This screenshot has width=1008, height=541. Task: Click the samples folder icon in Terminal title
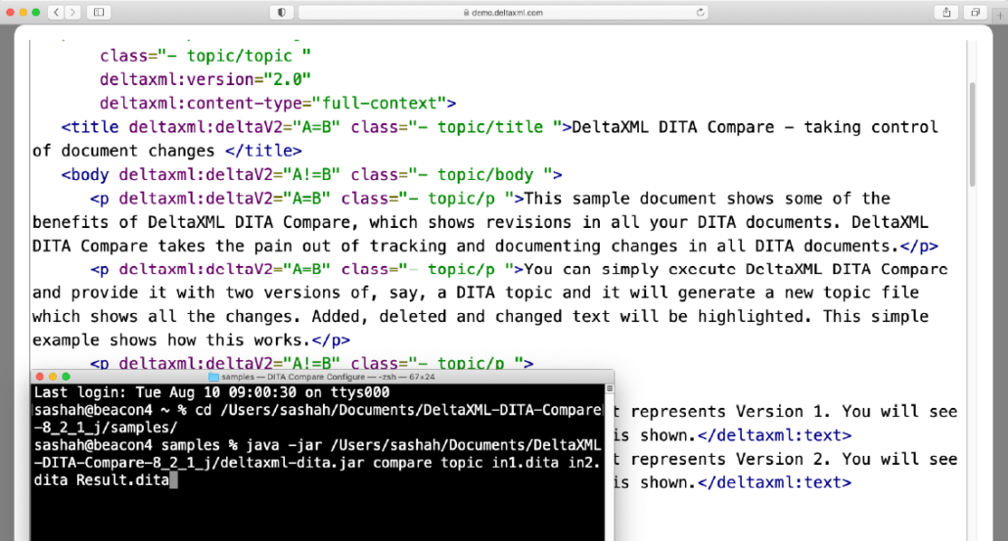(213, 377)
